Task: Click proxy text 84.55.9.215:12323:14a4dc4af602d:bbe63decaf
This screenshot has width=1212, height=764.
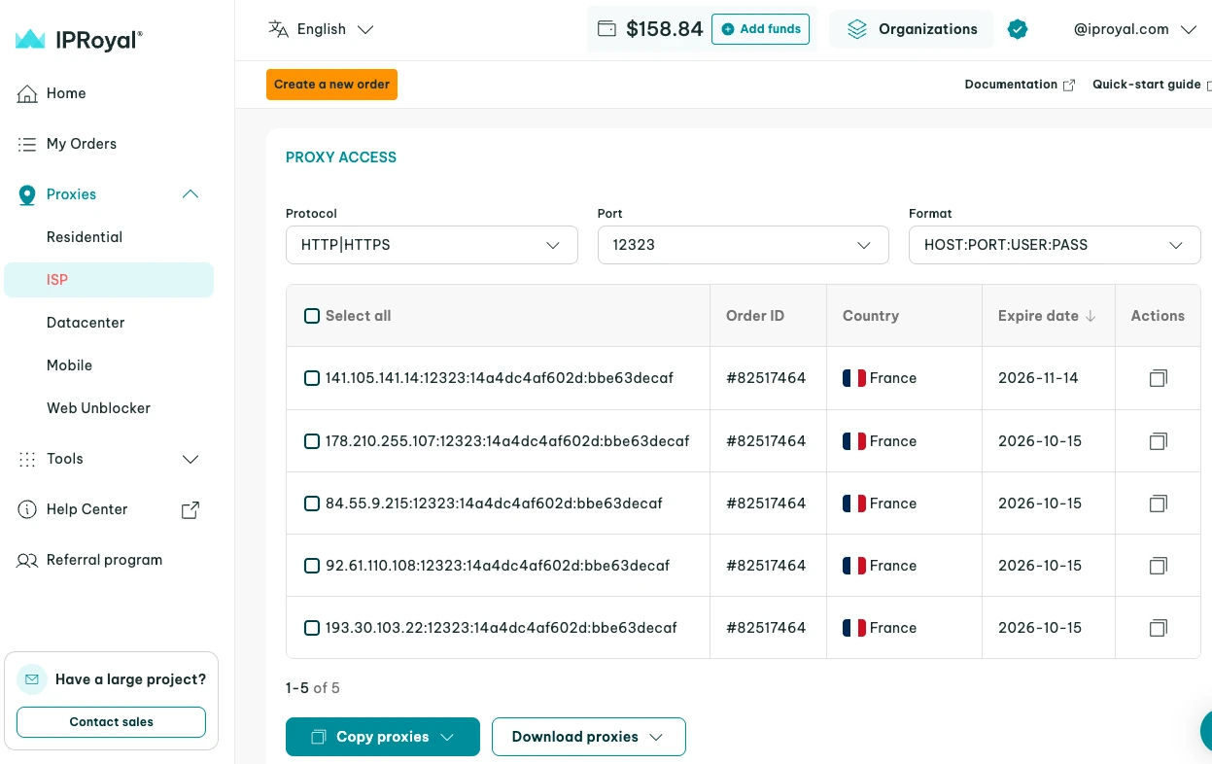Action: 494,504
